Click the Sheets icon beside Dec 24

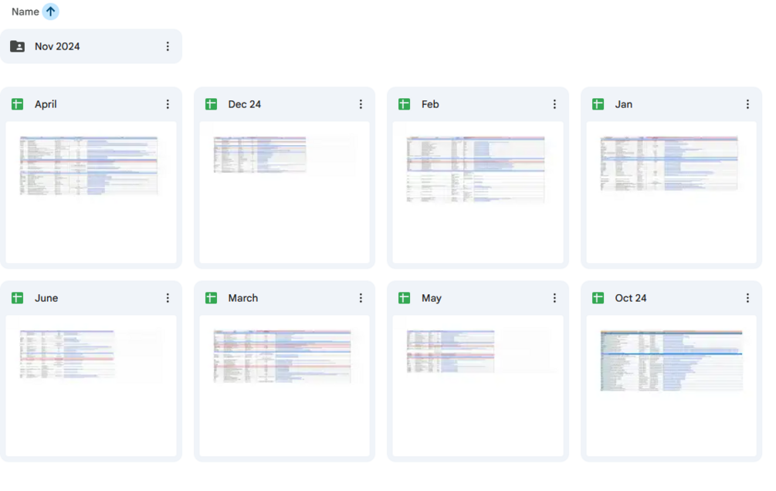(211, 104)
